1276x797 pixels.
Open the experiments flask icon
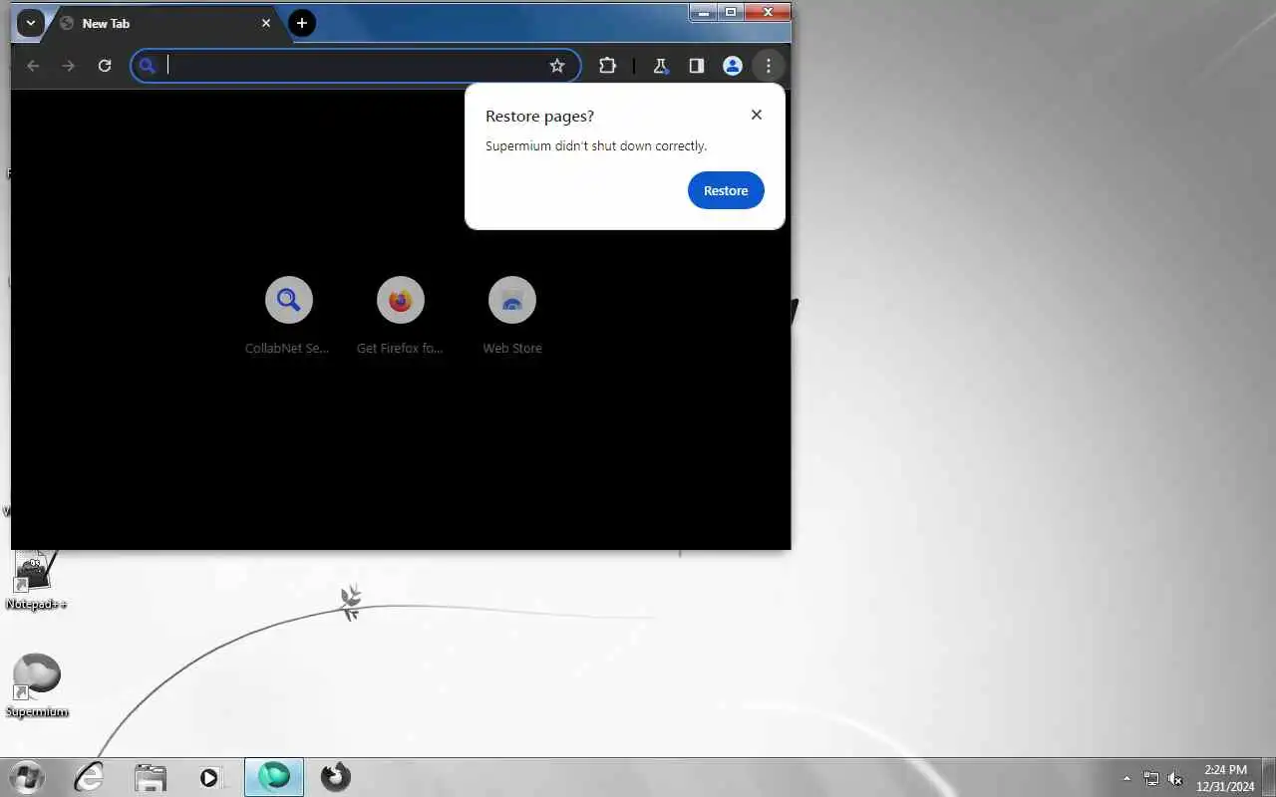click(660, 66)
